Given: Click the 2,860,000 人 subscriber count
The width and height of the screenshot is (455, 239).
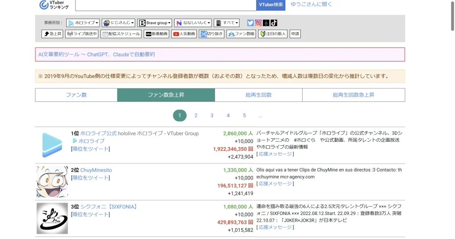Looking at the screenshot, I should [x=238, y=133].
